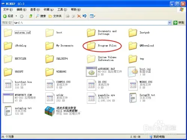Click the WINDOWS folder name label
The image size is (187, 140).
click(61, 72)
